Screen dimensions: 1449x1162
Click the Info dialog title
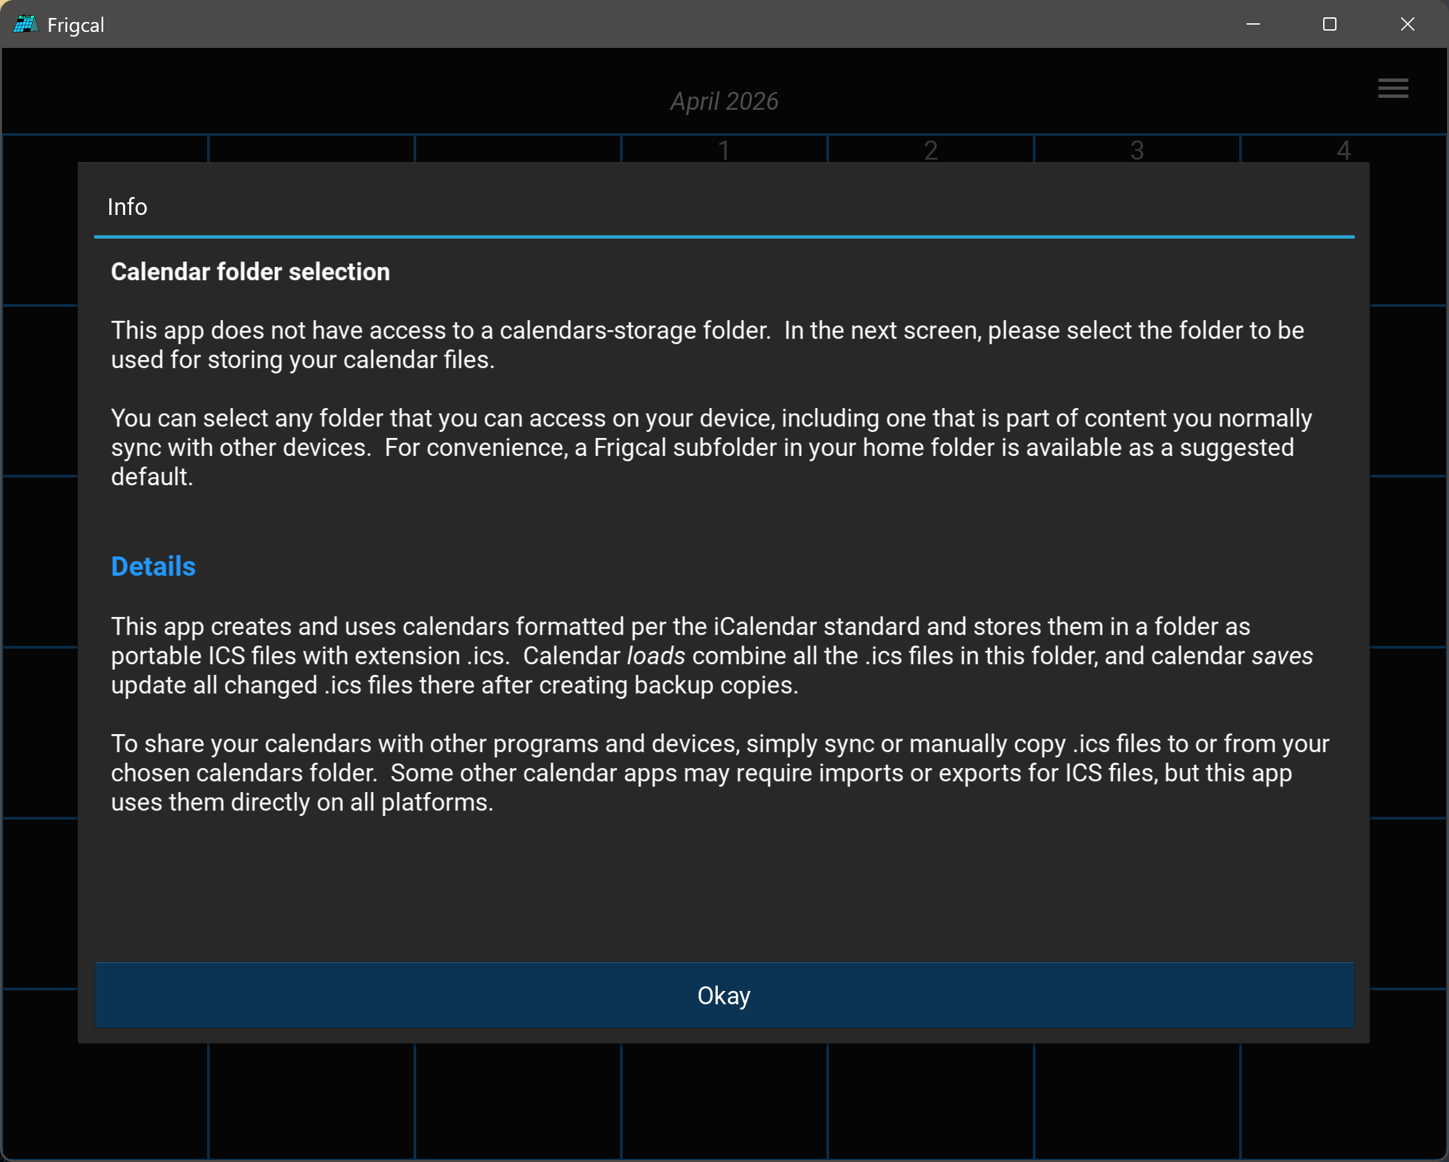tap(127, 207)
